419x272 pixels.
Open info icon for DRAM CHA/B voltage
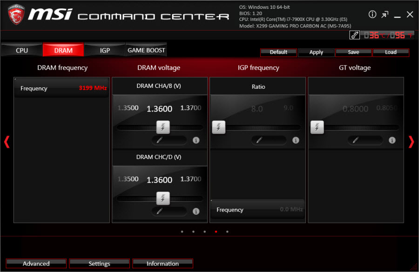coord(196,140)
